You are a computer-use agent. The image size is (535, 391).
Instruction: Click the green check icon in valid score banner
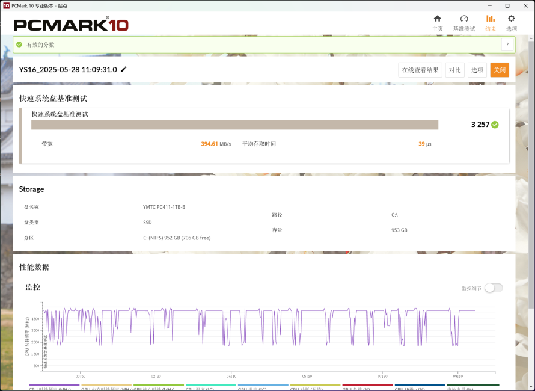(18, 44)
